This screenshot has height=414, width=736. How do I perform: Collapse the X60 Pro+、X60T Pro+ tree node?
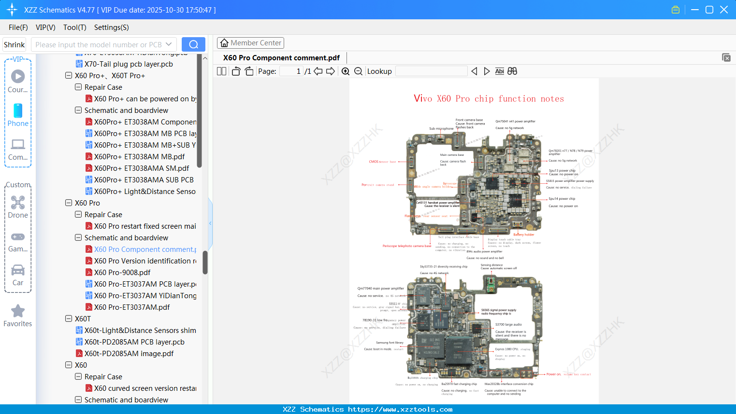tap(69, 76)
